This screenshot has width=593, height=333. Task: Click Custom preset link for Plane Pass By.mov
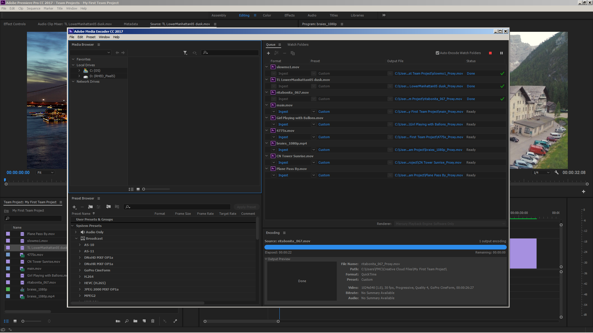click(324, 175)
